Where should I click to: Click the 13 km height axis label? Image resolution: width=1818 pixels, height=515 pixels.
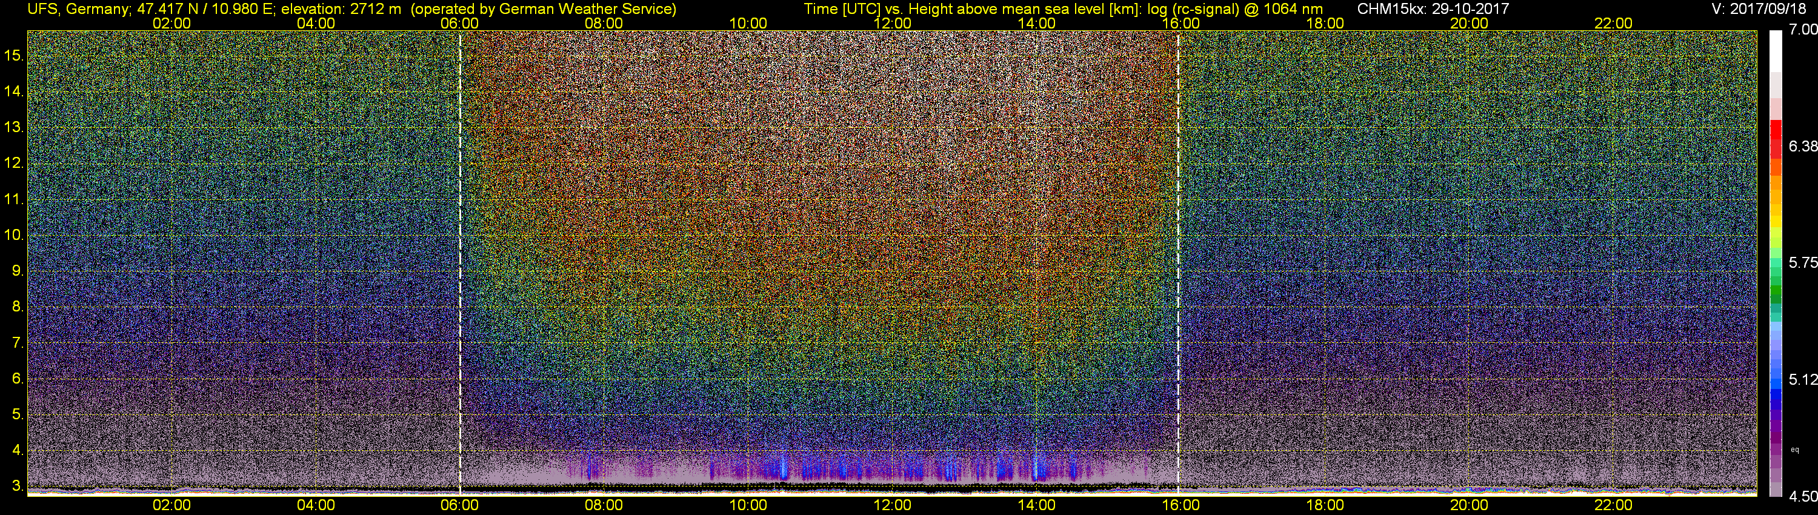13,127
